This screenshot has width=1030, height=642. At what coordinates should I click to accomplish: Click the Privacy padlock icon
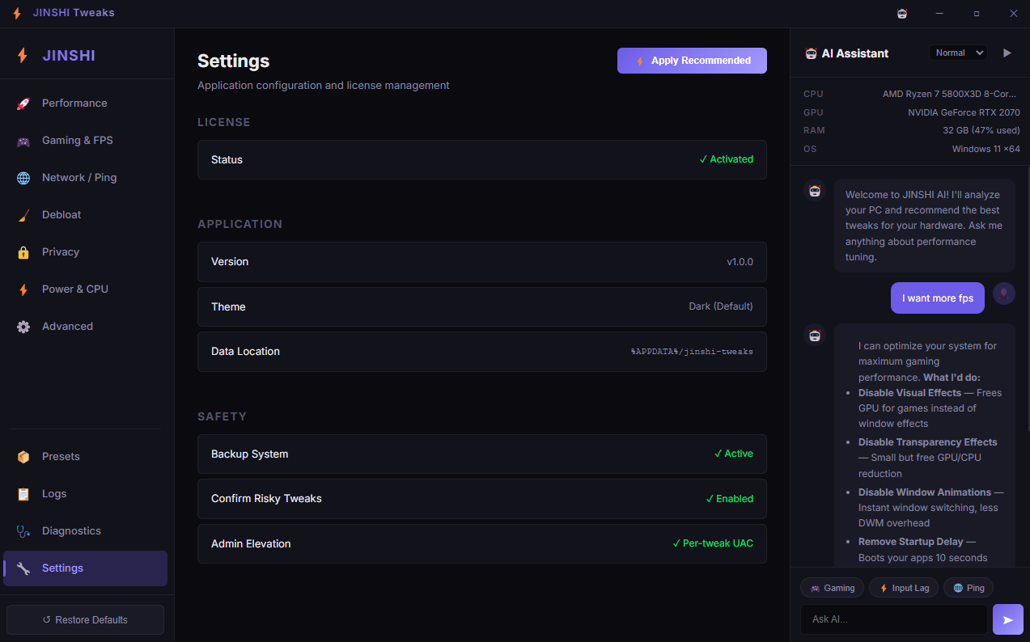coord(23,251)
